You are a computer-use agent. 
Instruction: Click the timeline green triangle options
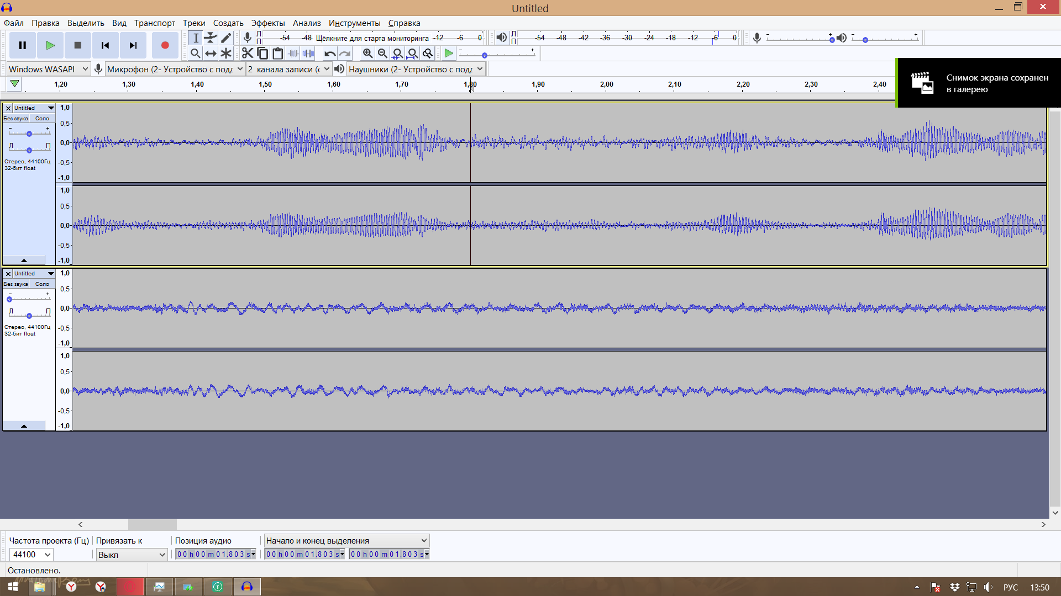(15, 84)
